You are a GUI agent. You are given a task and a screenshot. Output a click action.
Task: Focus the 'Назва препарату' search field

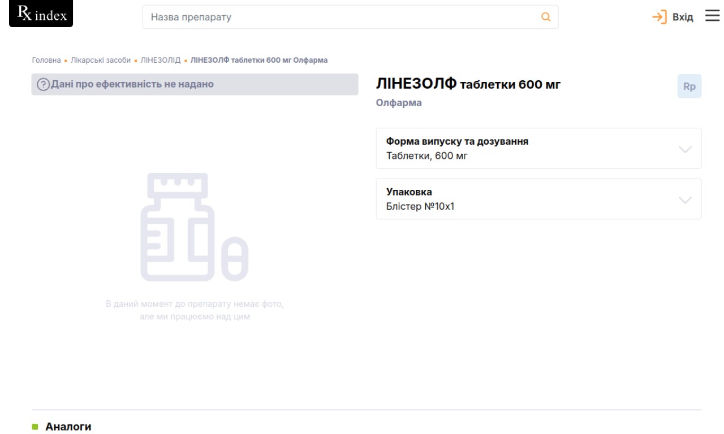tap(350, 17)
